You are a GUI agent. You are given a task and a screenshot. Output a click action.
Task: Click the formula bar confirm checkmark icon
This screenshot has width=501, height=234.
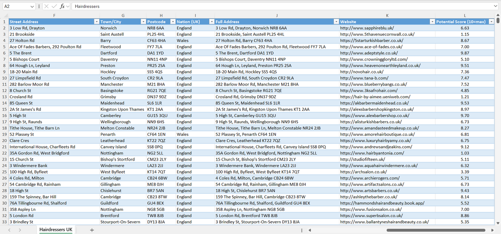[x=54, y=6]
